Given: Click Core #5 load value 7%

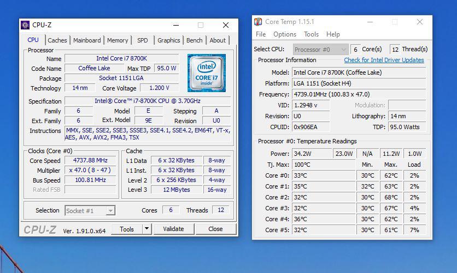Looking at the screenshot, I should [414, 230].
